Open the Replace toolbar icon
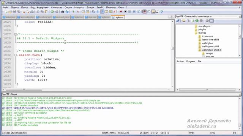 click(67, 12)
